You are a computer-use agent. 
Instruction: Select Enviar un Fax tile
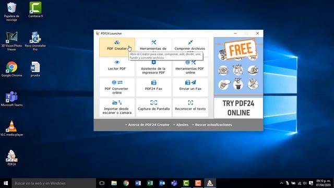190,87
